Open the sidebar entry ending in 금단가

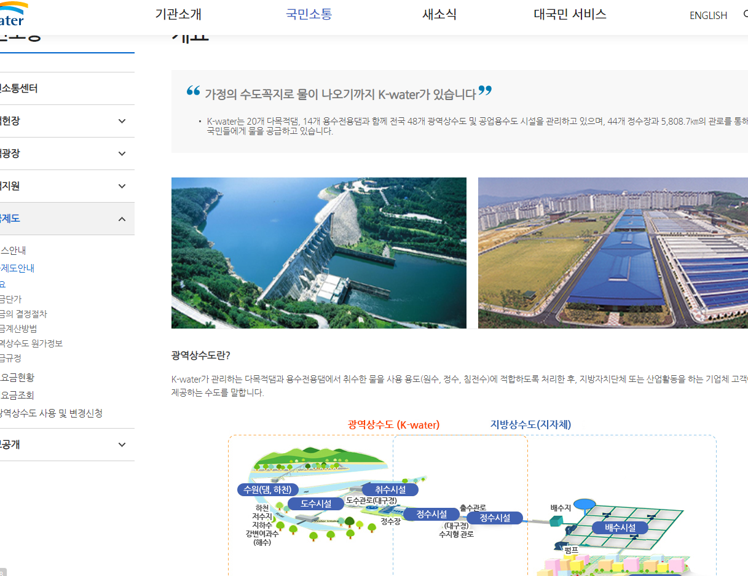point(11,299)
